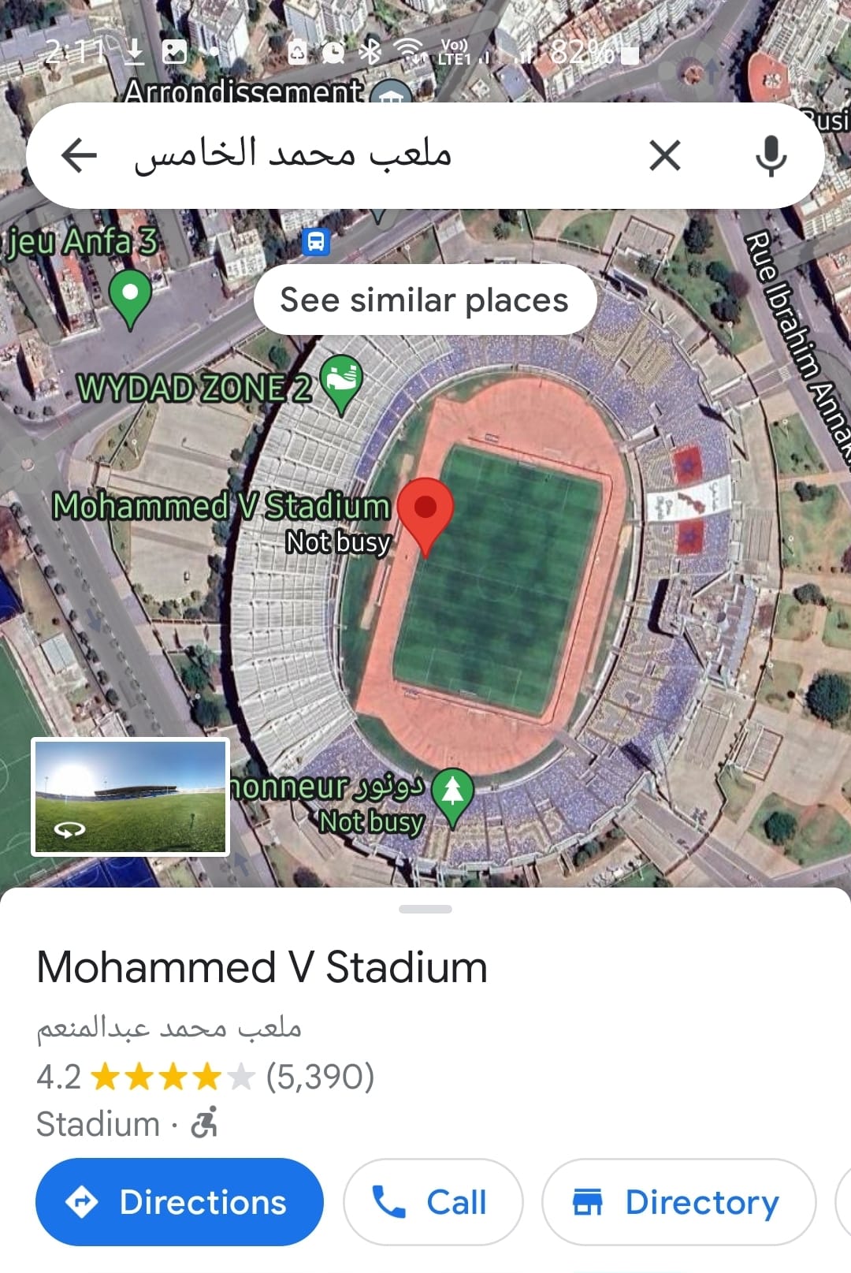Image resolution: width=851 pixels, height=1273 pixels.
Task: Tap the bottom sheet drag handle
Action: tap(425, 909)
